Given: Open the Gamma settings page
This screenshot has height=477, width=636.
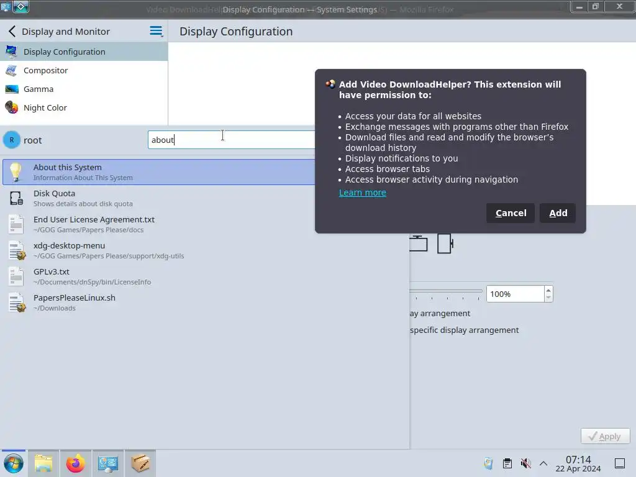Looking at the screenshot, I should (84, 89).
